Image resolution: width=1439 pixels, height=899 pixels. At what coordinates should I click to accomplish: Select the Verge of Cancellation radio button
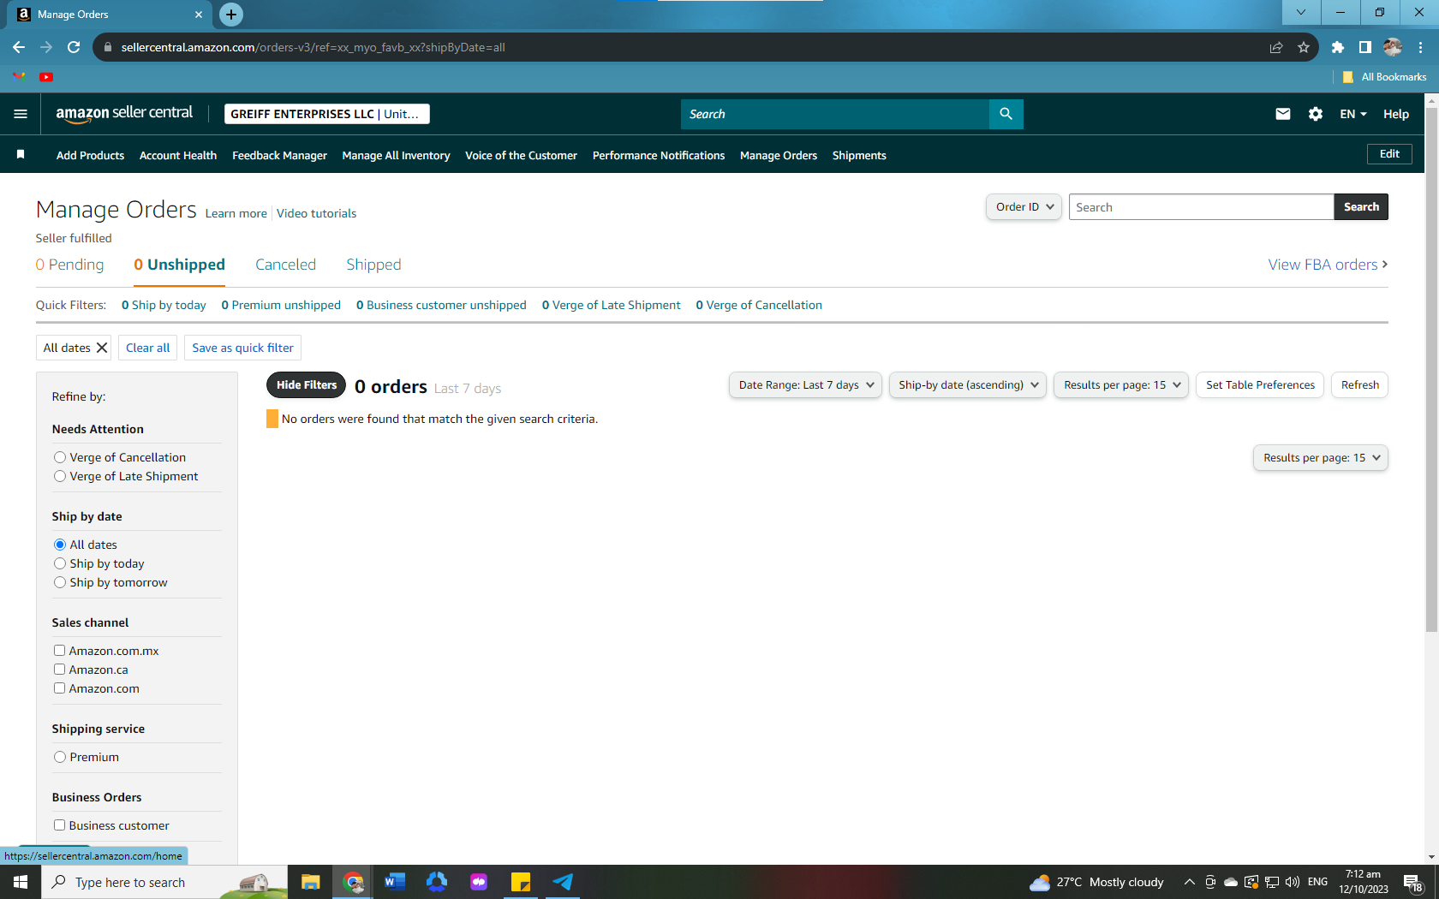click(x=60, y=457)
